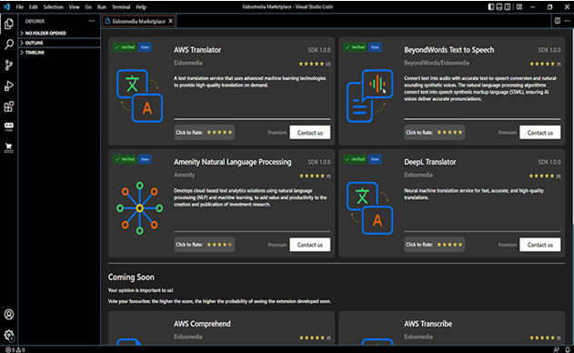Open the Run menu

102,7
